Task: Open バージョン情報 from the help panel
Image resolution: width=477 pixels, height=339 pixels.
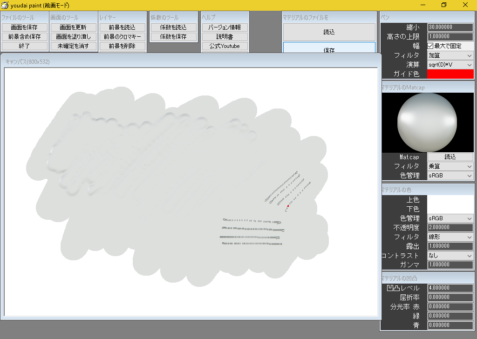Action: (x=225, y=27)
